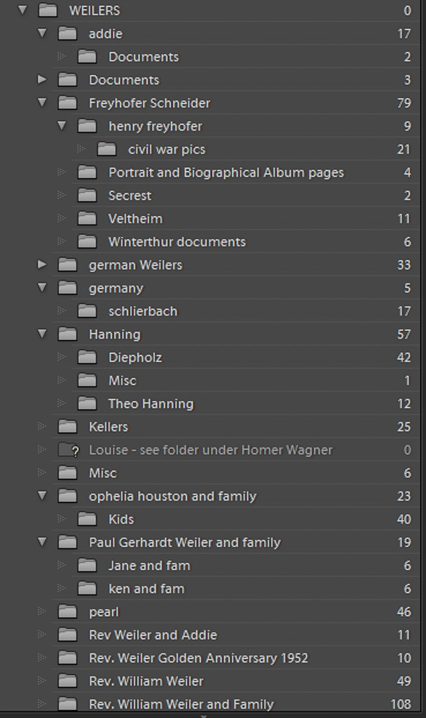Select the Theo Hanning folder
This screenshot has width=426, height=718.
[x=245, y=403]
